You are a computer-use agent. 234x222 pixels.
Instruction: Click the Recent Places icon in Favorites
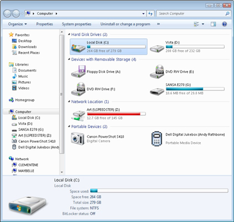(x=14, y=53)
